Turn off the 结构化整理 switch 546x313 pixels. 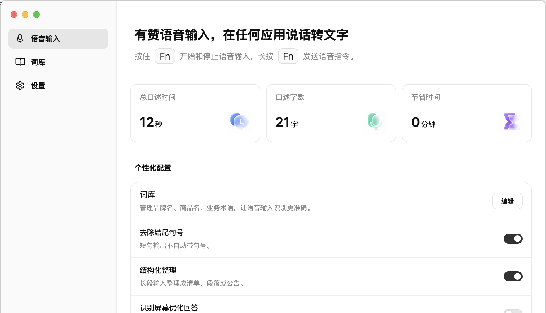click(513, 276)
